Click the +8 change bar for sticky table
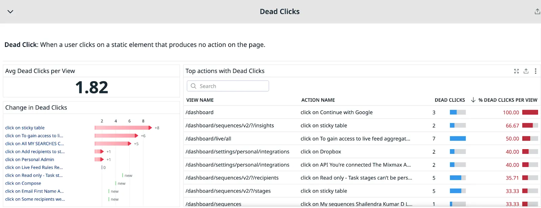The width and height of the screenshot is (541, 208). pos(123,128)
